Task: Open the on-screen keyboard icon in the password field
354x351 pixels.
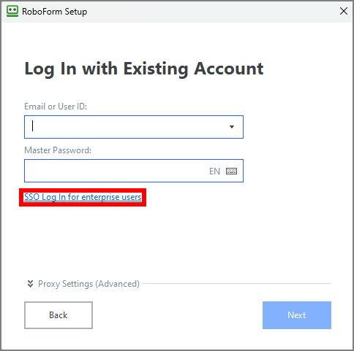Action: pyautogui.click(x=231, y=171)
